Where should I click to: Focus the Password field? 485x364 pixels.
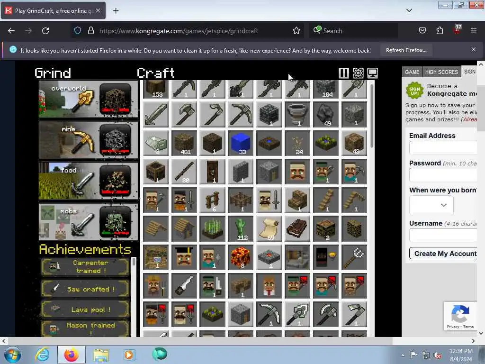tap(443, 175)
